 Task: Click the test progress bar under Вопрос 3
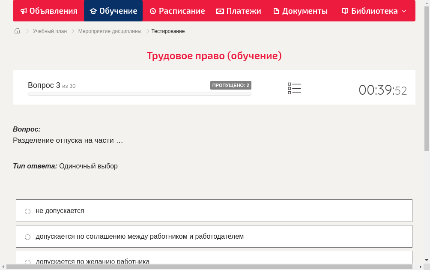click(x=139, y=94)
